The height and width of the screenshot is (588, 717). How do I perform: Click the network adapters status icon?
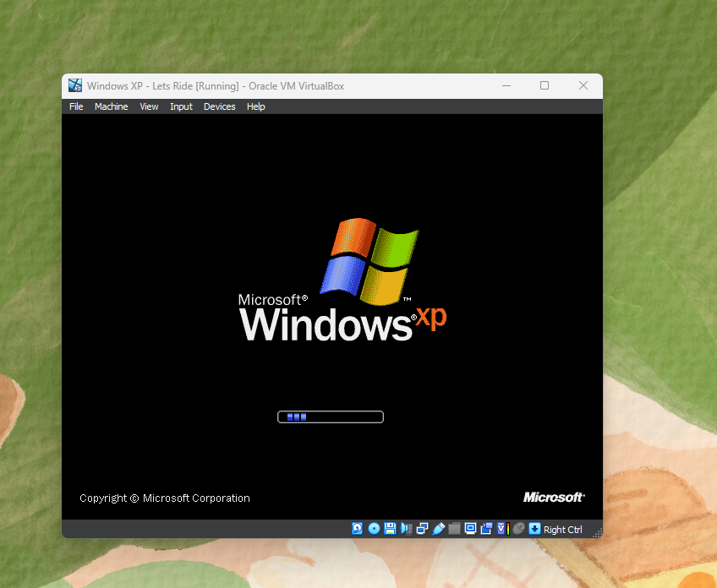coord(423,529)
